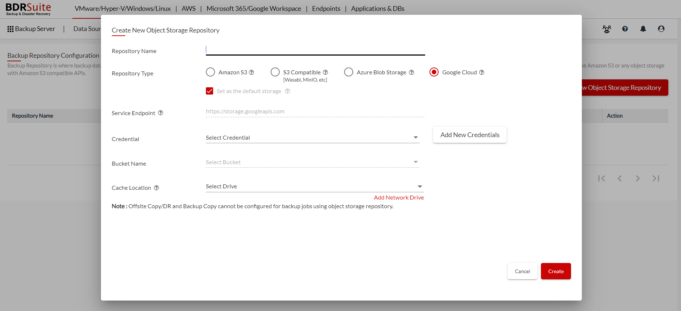Click the Repository Name column header
The width and height of the screenshot is (681, 311).
[x=33, y=116]
